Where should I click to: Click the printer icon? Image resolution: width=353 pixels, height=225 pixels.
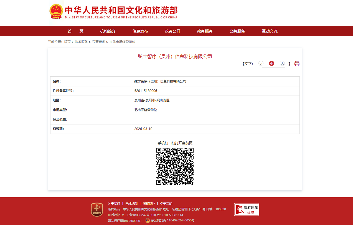[x=297, y=64]
